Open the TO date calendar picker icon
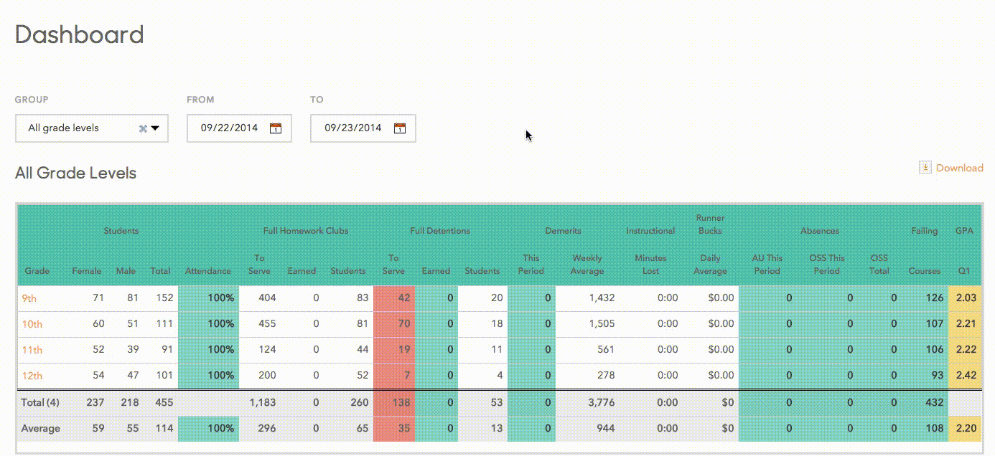 tap(399, 128)
